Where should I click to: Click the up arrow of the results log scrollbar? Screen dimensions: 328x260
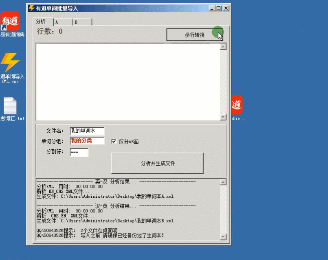(223, 182)
